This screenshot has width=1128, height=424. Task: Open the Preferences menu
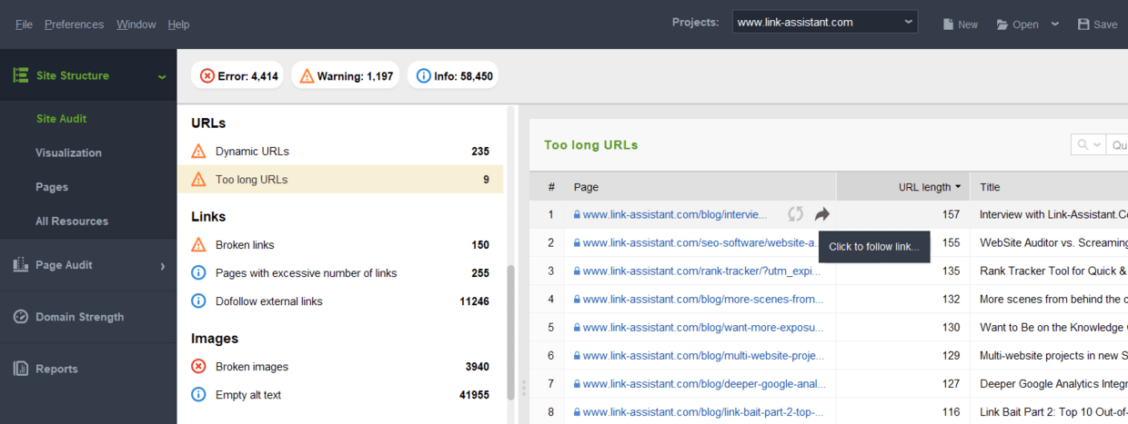(74, 25)
